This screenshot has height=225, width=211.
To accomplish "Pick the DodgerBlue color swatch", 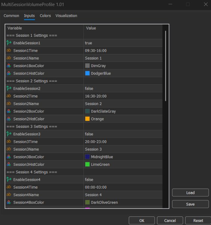I will (87, 73).
